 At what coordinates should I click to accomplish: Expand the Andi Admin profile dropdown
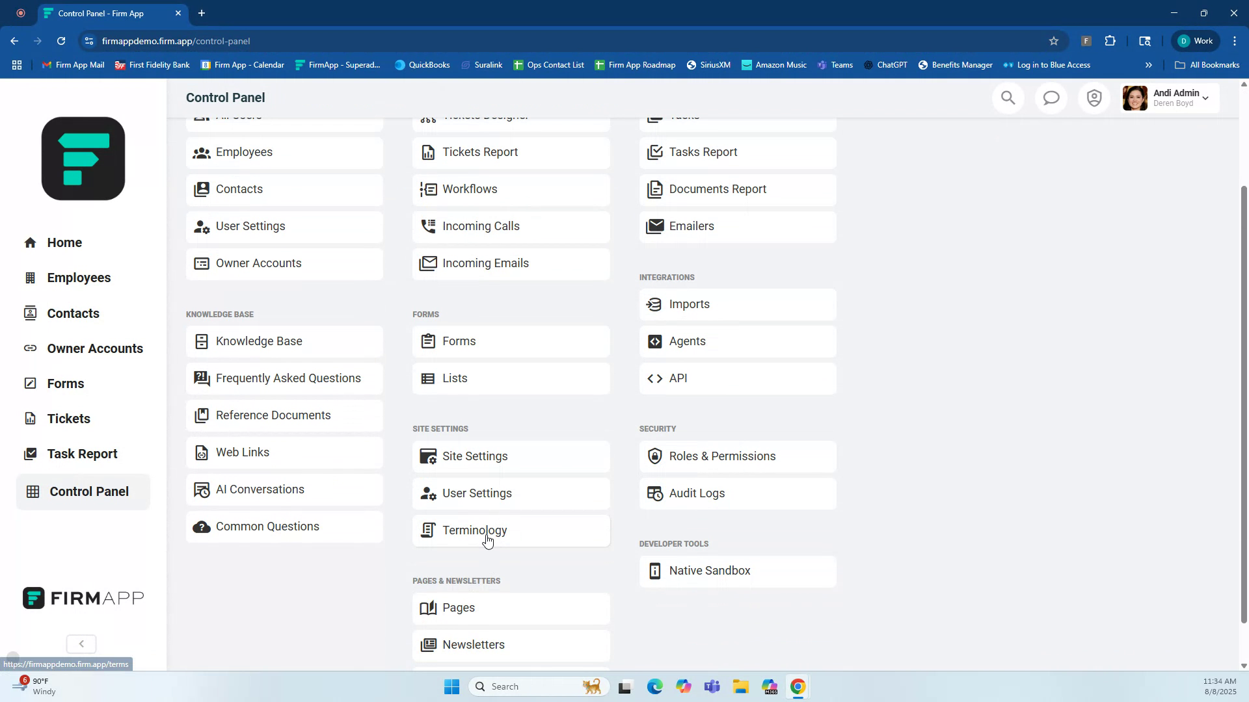coord(1207,97)
